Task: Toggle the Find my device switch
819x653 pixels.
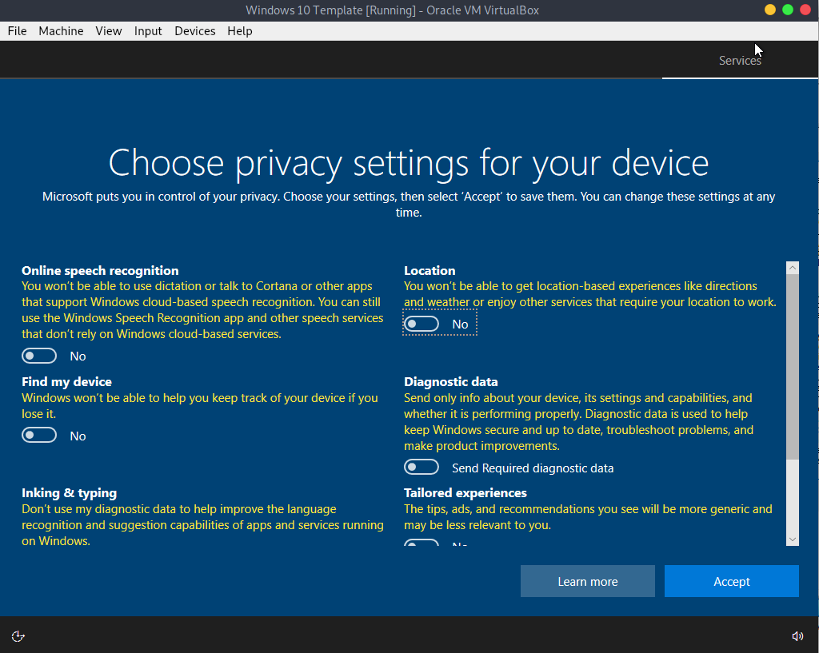Action: 39,436
